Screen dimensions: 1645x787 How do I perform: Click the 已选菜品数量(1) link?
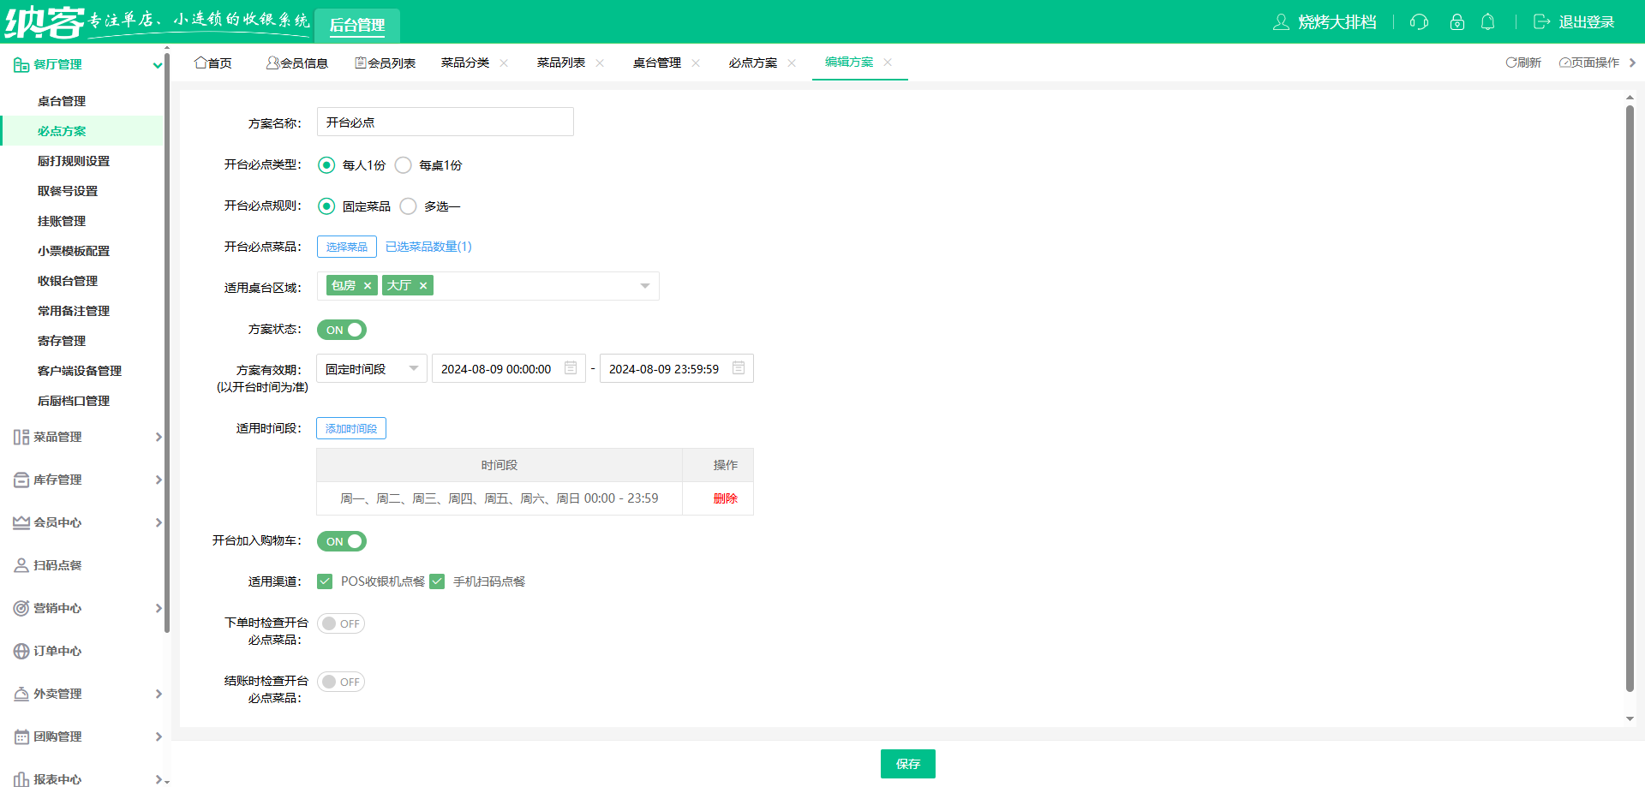click(x=428, y=246)
